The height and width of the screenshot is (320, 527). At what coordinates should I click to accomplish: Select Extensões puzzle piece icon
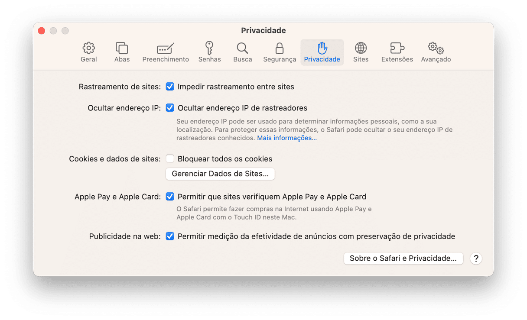pyautogui.click(x=397, y=48)
